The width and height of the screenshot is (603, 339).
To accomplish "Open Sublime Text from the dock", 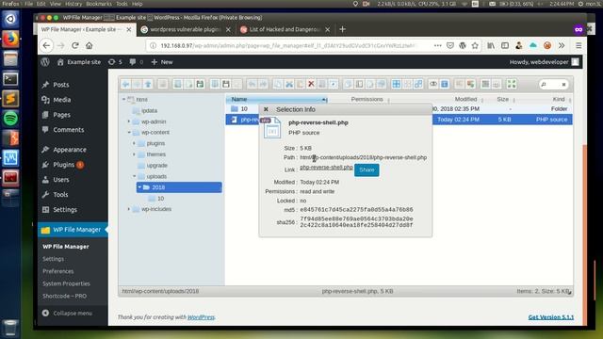I will click(10, 98).
